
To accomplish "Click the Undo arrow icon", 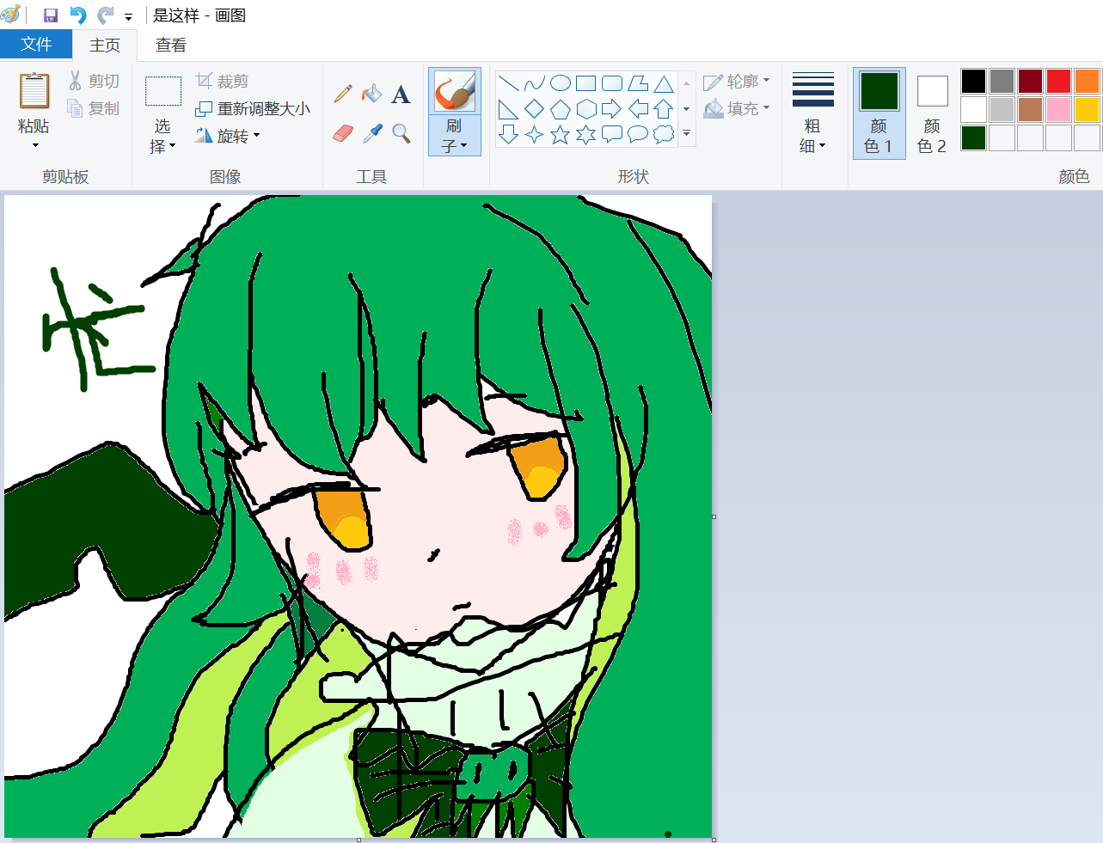I will [x=78, y=15].
